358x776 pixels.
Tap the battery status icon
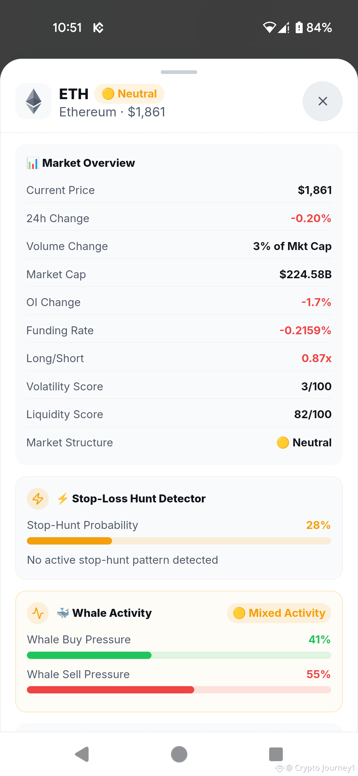point(299,27)
